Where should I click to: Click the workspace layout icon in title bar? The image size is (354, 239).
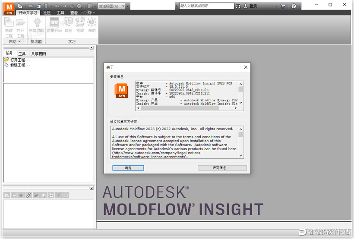coord(90,6)
